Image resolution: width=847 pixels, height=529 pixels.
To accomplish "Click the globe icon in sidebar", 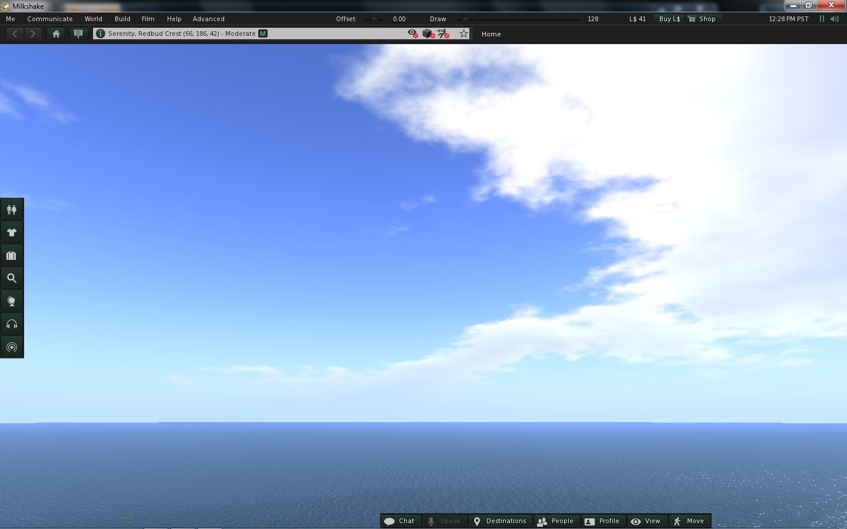I will [11, 302].
